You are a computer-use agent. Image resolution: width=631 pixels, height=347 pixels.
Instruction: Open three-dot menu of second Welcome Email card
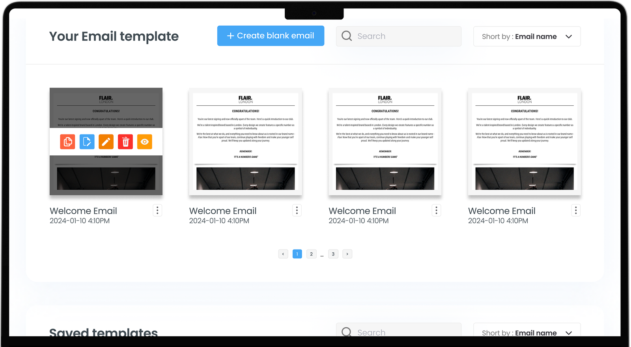click(x=297, y=211)
